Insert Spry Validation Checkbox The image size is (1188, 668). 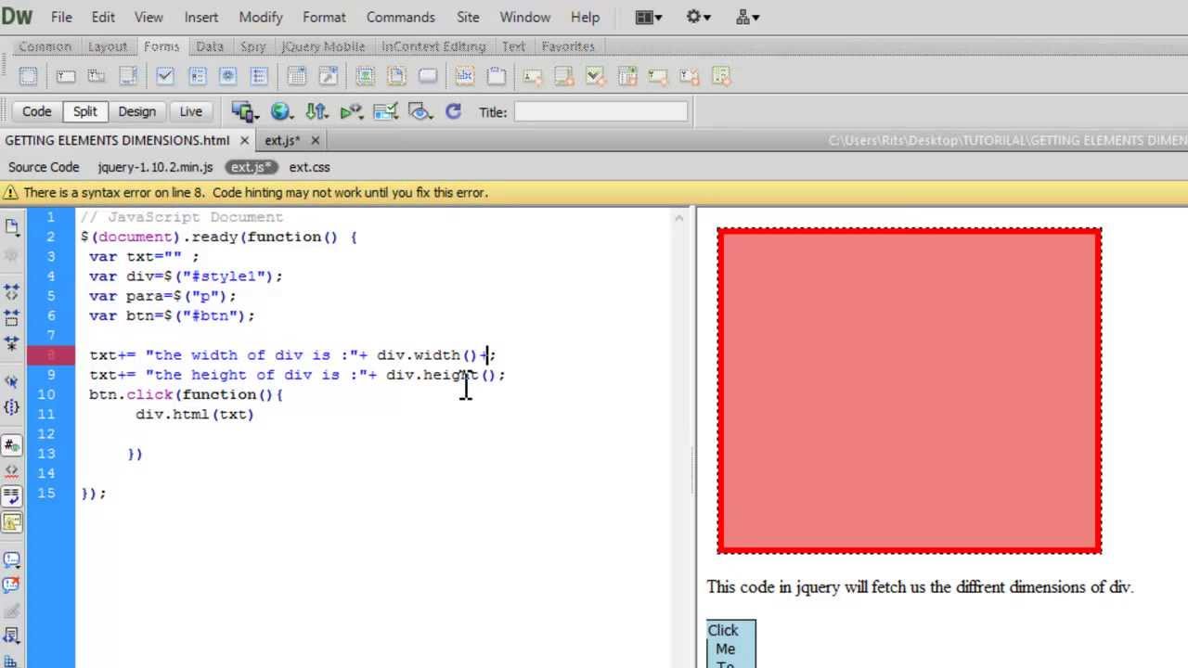tap(595, 76)
